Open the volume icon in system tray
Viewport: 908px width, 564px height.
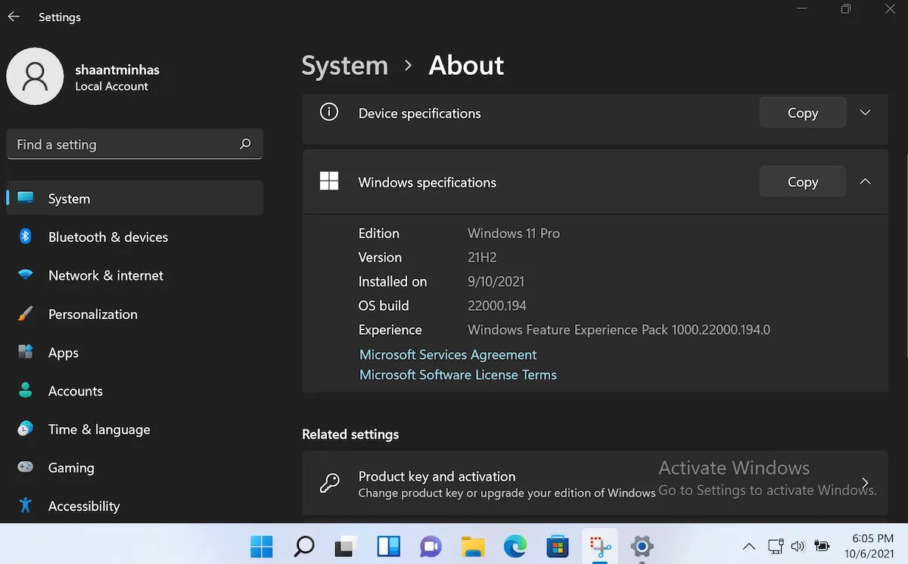point(798,546)
